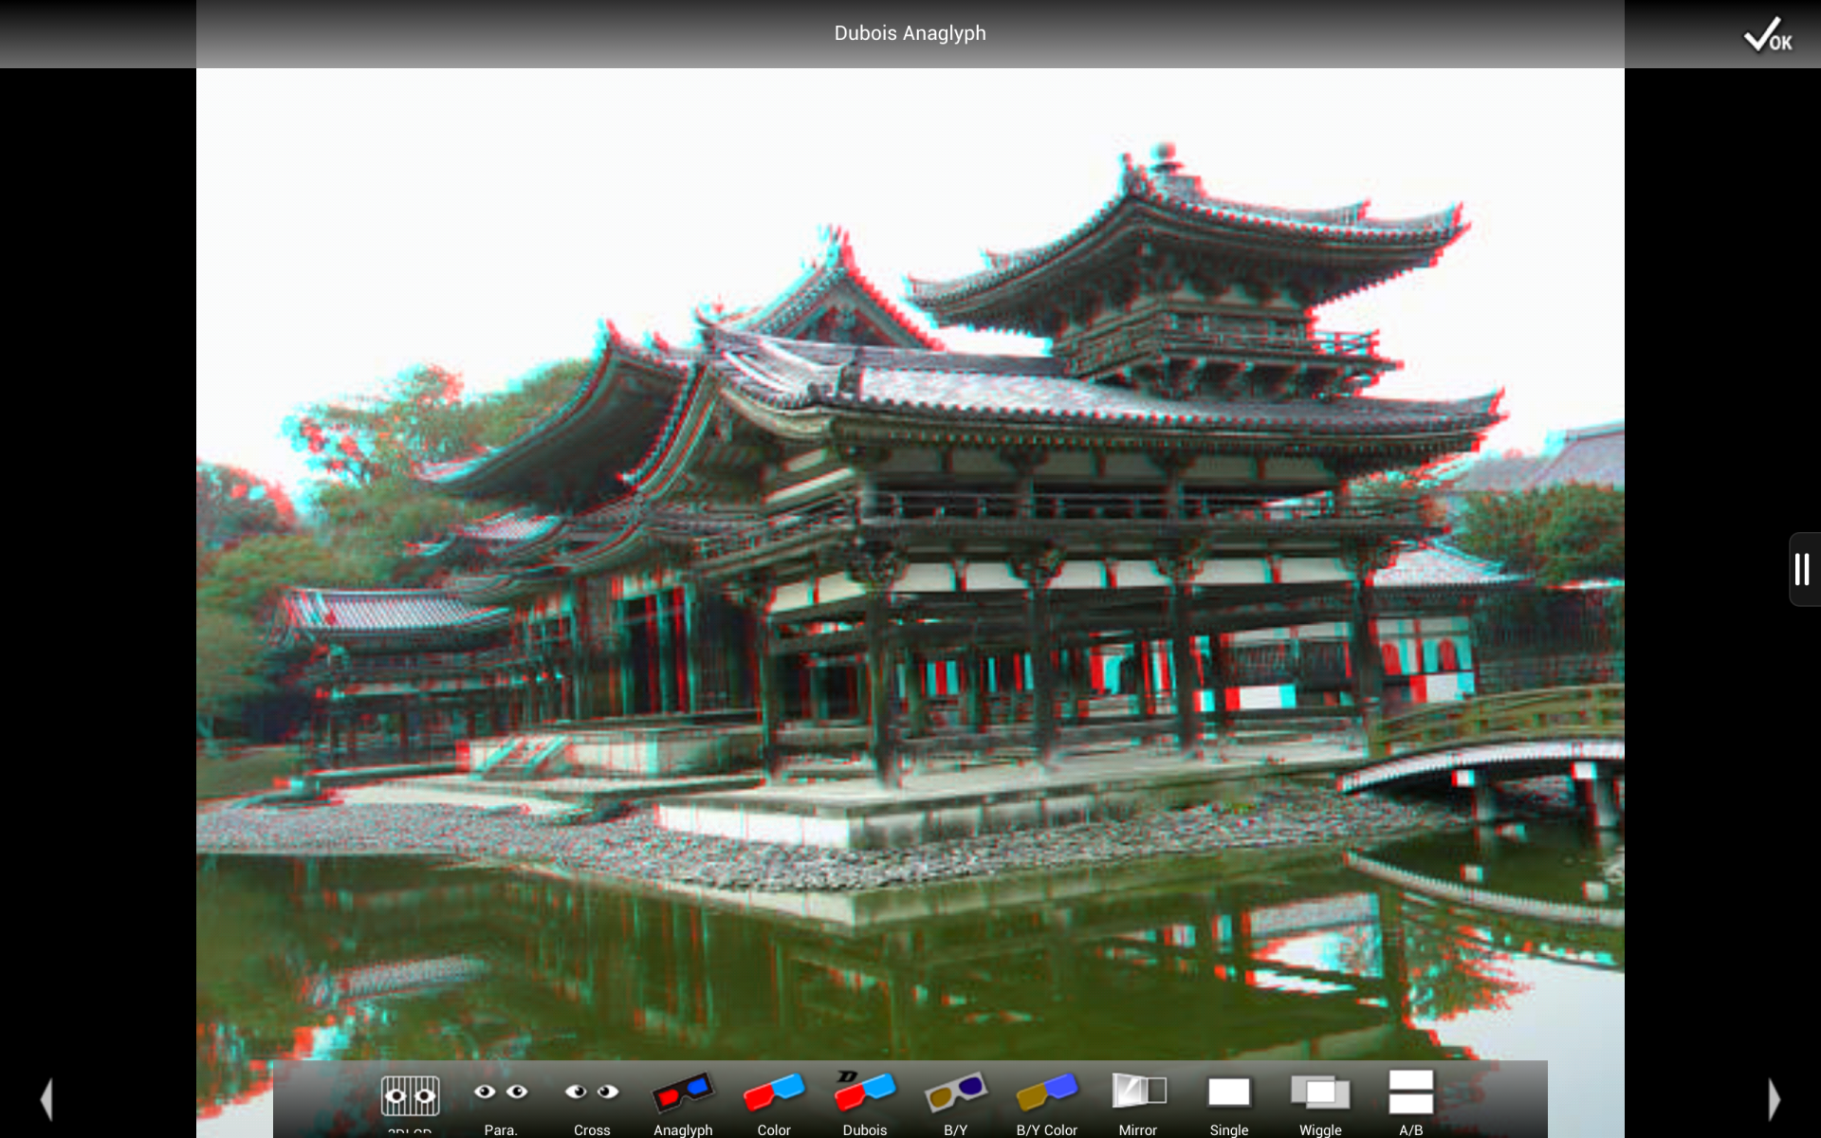Click the Mirror label text

tap(1137, 1129)
